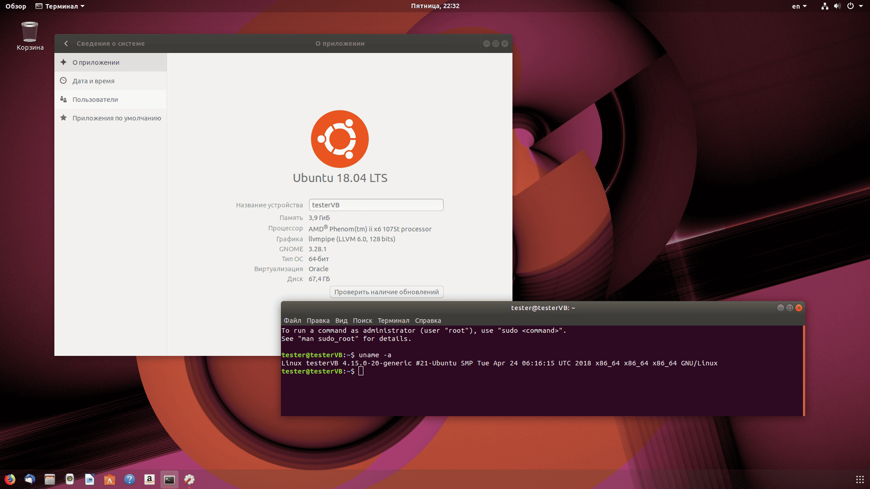Select Приложения по умолчанию in the sidebar
Screen dimensions: 870x489
coord(111,118)
